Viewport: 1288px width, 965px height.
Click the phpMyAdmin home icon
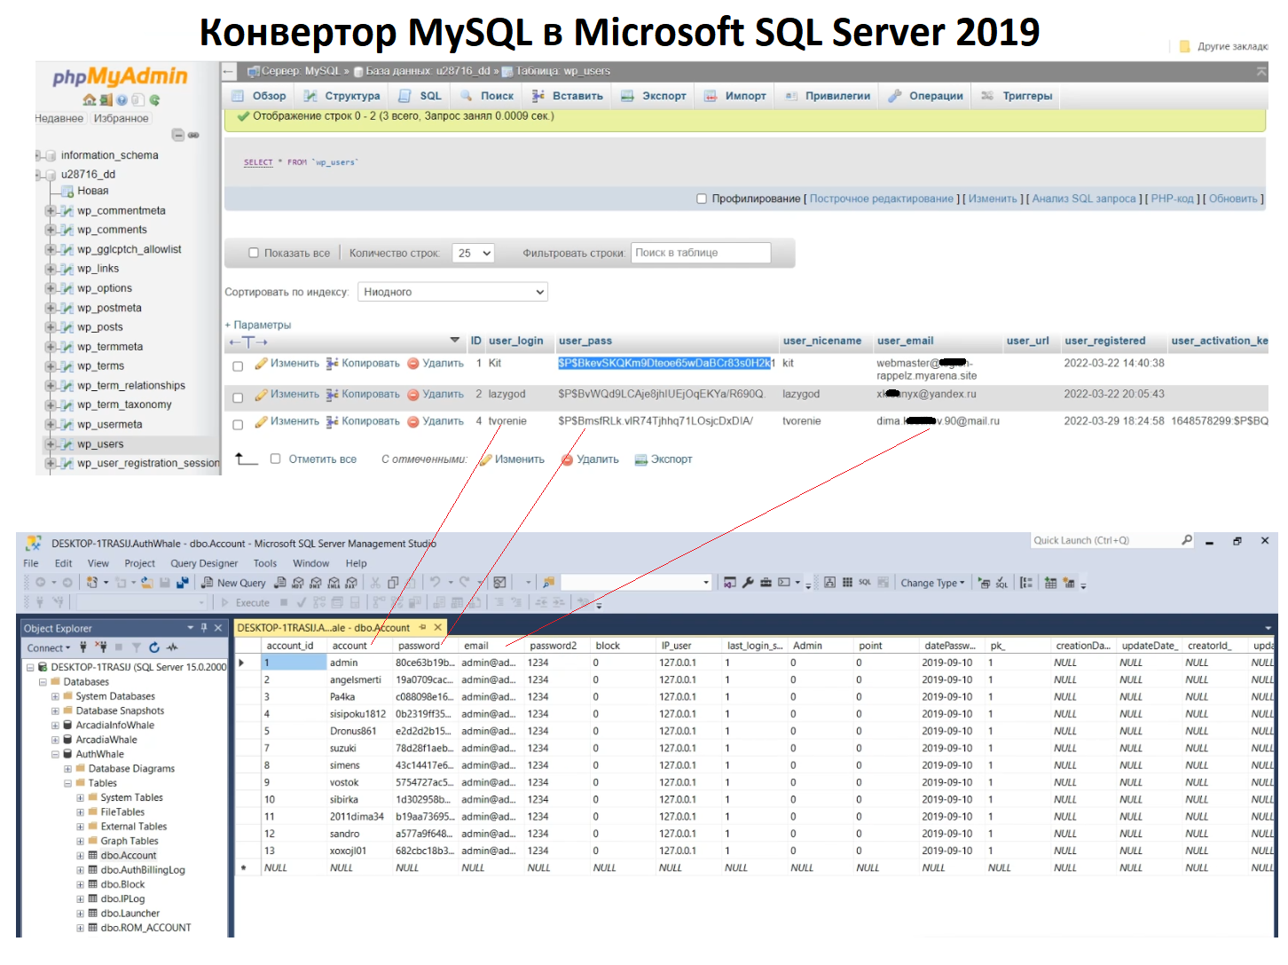(x=87, y=99)
